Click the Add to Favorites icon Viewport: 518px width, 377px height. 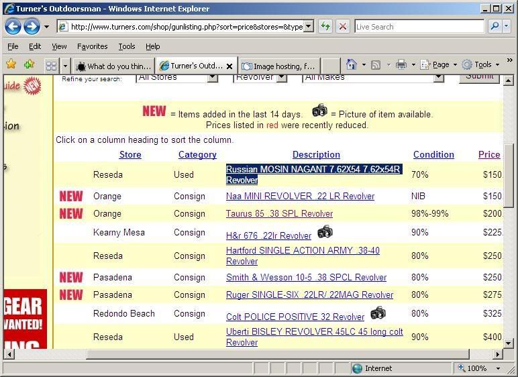(29, 65)
